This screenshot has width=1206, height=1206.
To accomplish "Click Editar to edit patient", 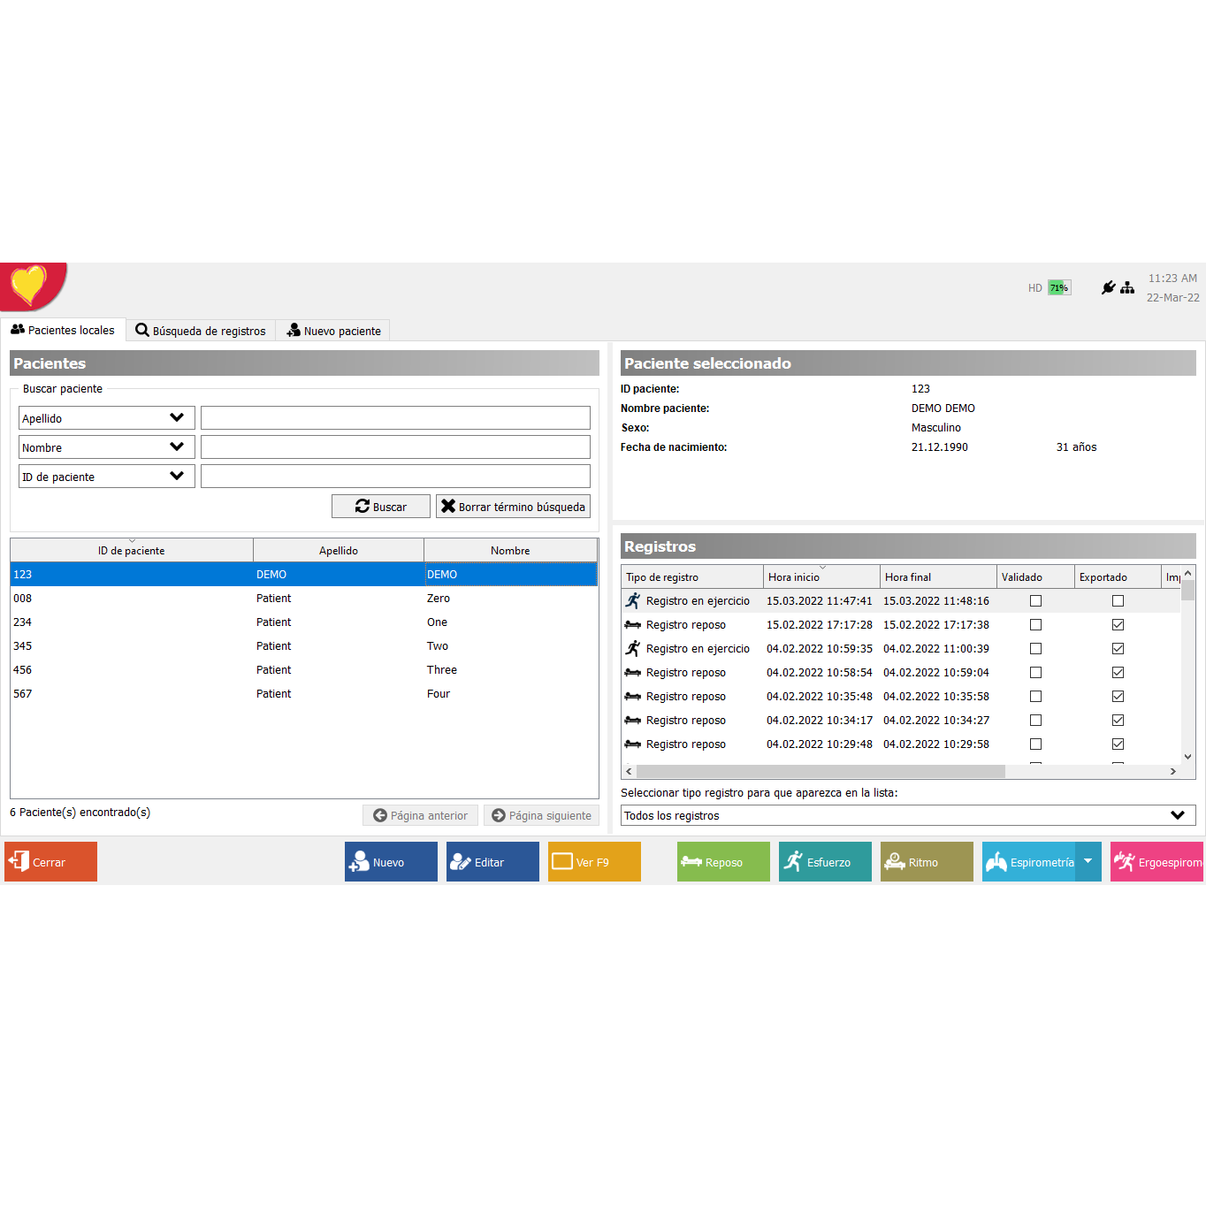I will (x=492, y=862).
